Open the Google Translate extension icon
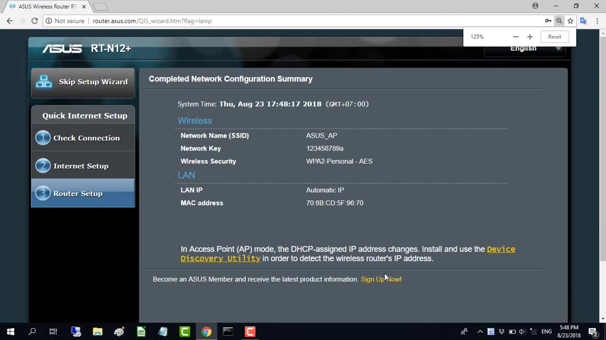606x340 pixels. click(583, 21)
